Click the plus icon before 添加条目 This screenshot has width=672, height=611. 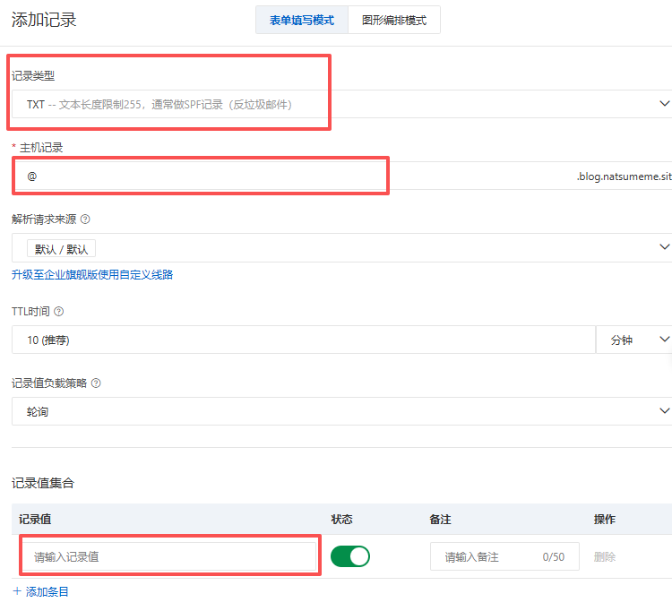[x=17, y=591]
